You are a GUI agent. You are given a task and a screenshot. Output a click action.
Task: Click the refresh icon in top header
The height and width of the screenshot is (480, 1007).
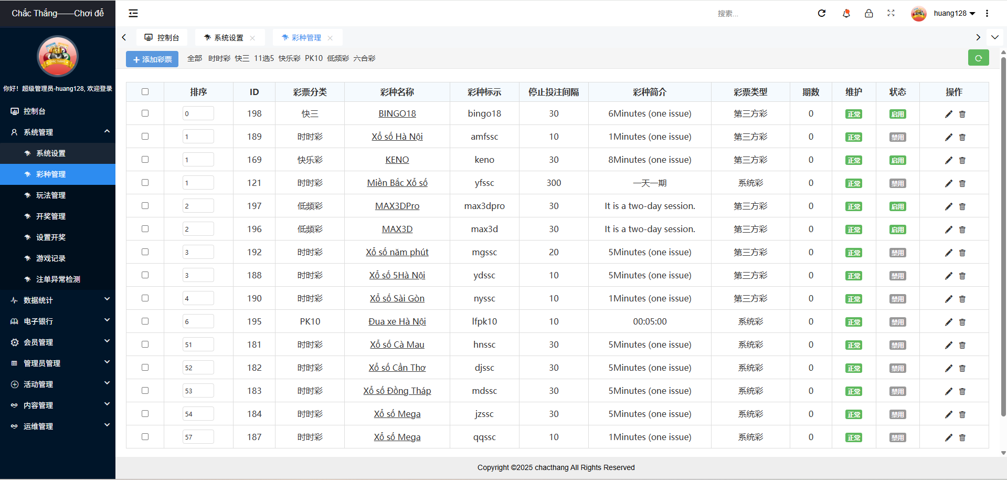pyautogui.click(x=822, y=13)
